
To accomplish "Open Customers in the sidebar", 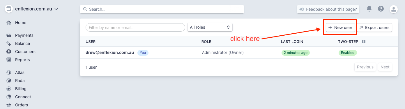I will (x=25, y=52).
